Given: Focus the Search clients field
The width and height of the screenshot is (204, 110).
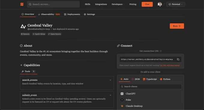Looking at the screenshot, I should click(x=151, y=87).
